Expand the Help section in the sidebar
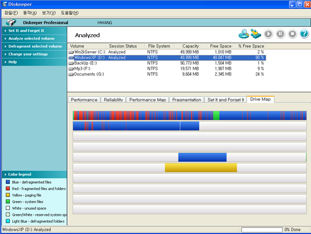The height and width of the screenshot is (234, 311). click(x=34, y=62)
